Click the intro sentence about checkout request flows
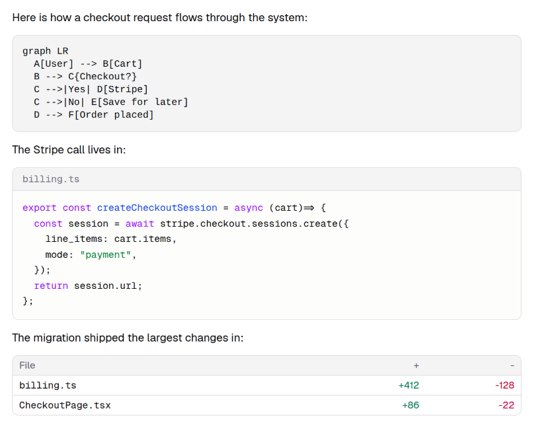The image size is (533, 421). [160, 18]
